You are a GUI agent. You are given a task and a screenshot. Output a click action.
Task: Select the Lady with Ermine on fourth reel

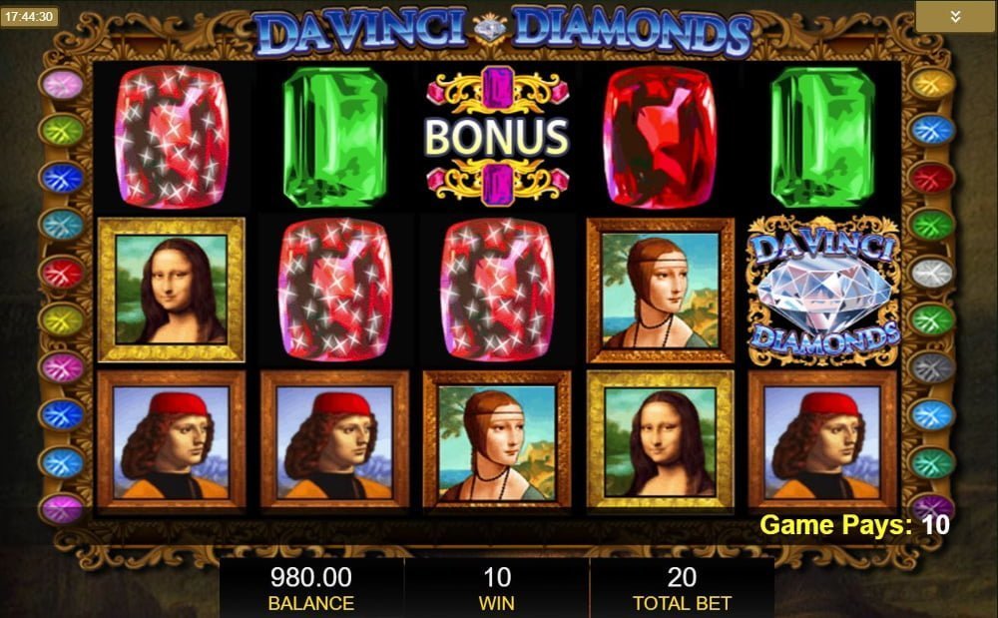(660, 290)
